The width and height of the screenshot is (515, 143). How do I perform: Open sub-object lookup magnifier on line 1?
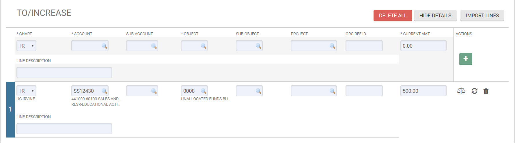258,91
